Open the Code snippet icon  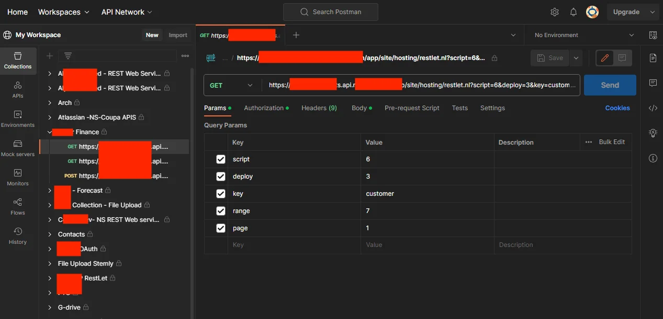[653, 108]
